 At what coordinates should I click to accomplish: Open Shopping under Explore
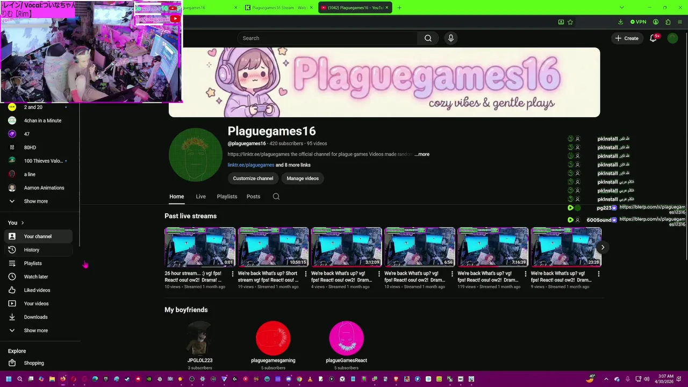[x=38, y=363]
